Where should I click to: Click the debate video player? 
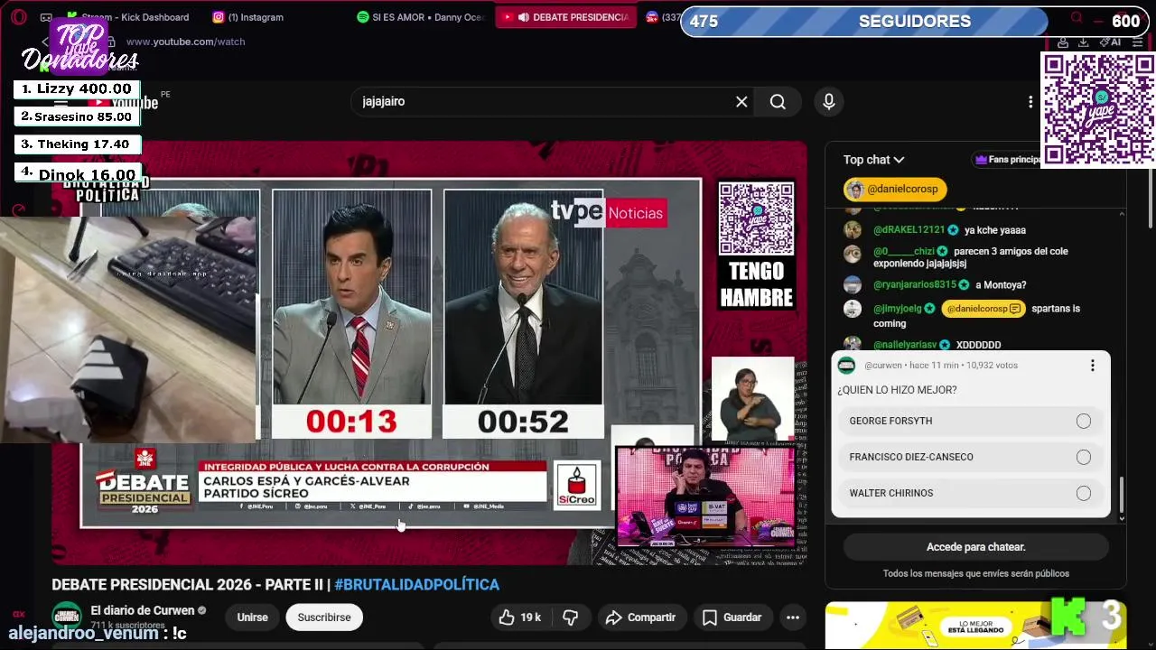click(x=429, y=352)
